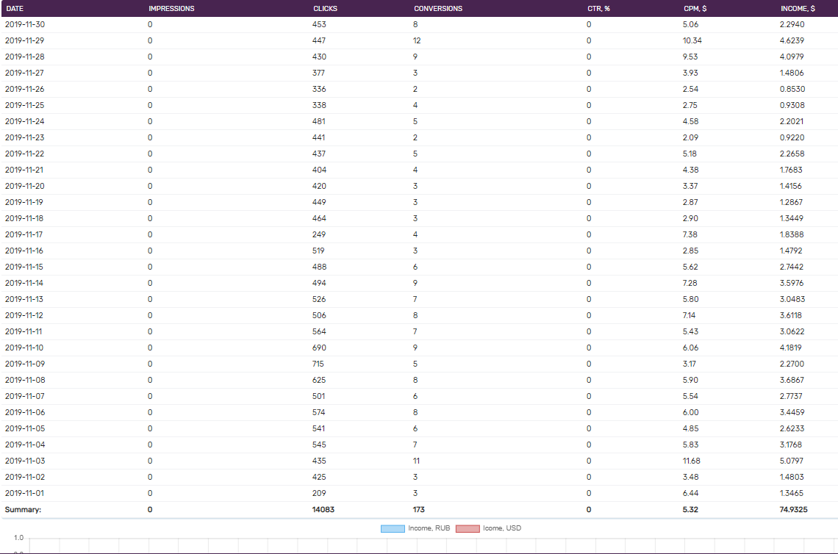
Task: Click the Summary row label
Action: (23, 509)
